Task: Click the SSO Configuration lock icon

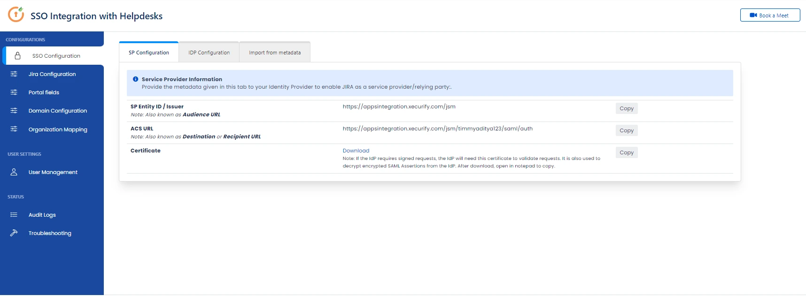Action: tap(17, 56)
